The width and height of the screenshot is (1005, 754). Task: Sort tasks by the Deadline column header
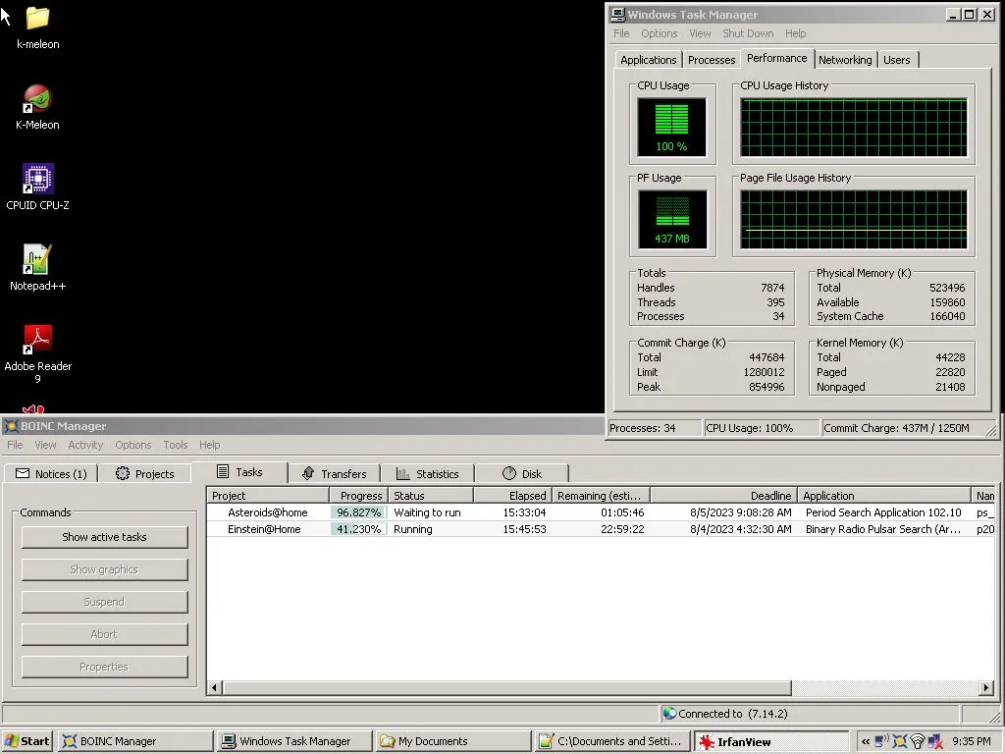723,495
